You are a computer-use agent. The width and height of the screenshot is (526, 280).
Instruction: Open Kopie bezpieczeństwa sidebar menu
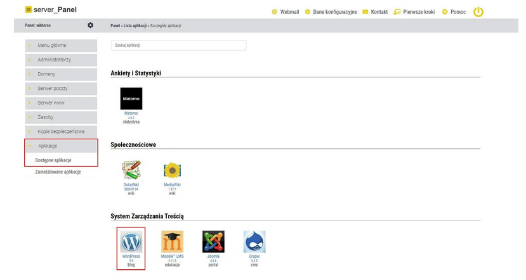(x=61, y=132)
